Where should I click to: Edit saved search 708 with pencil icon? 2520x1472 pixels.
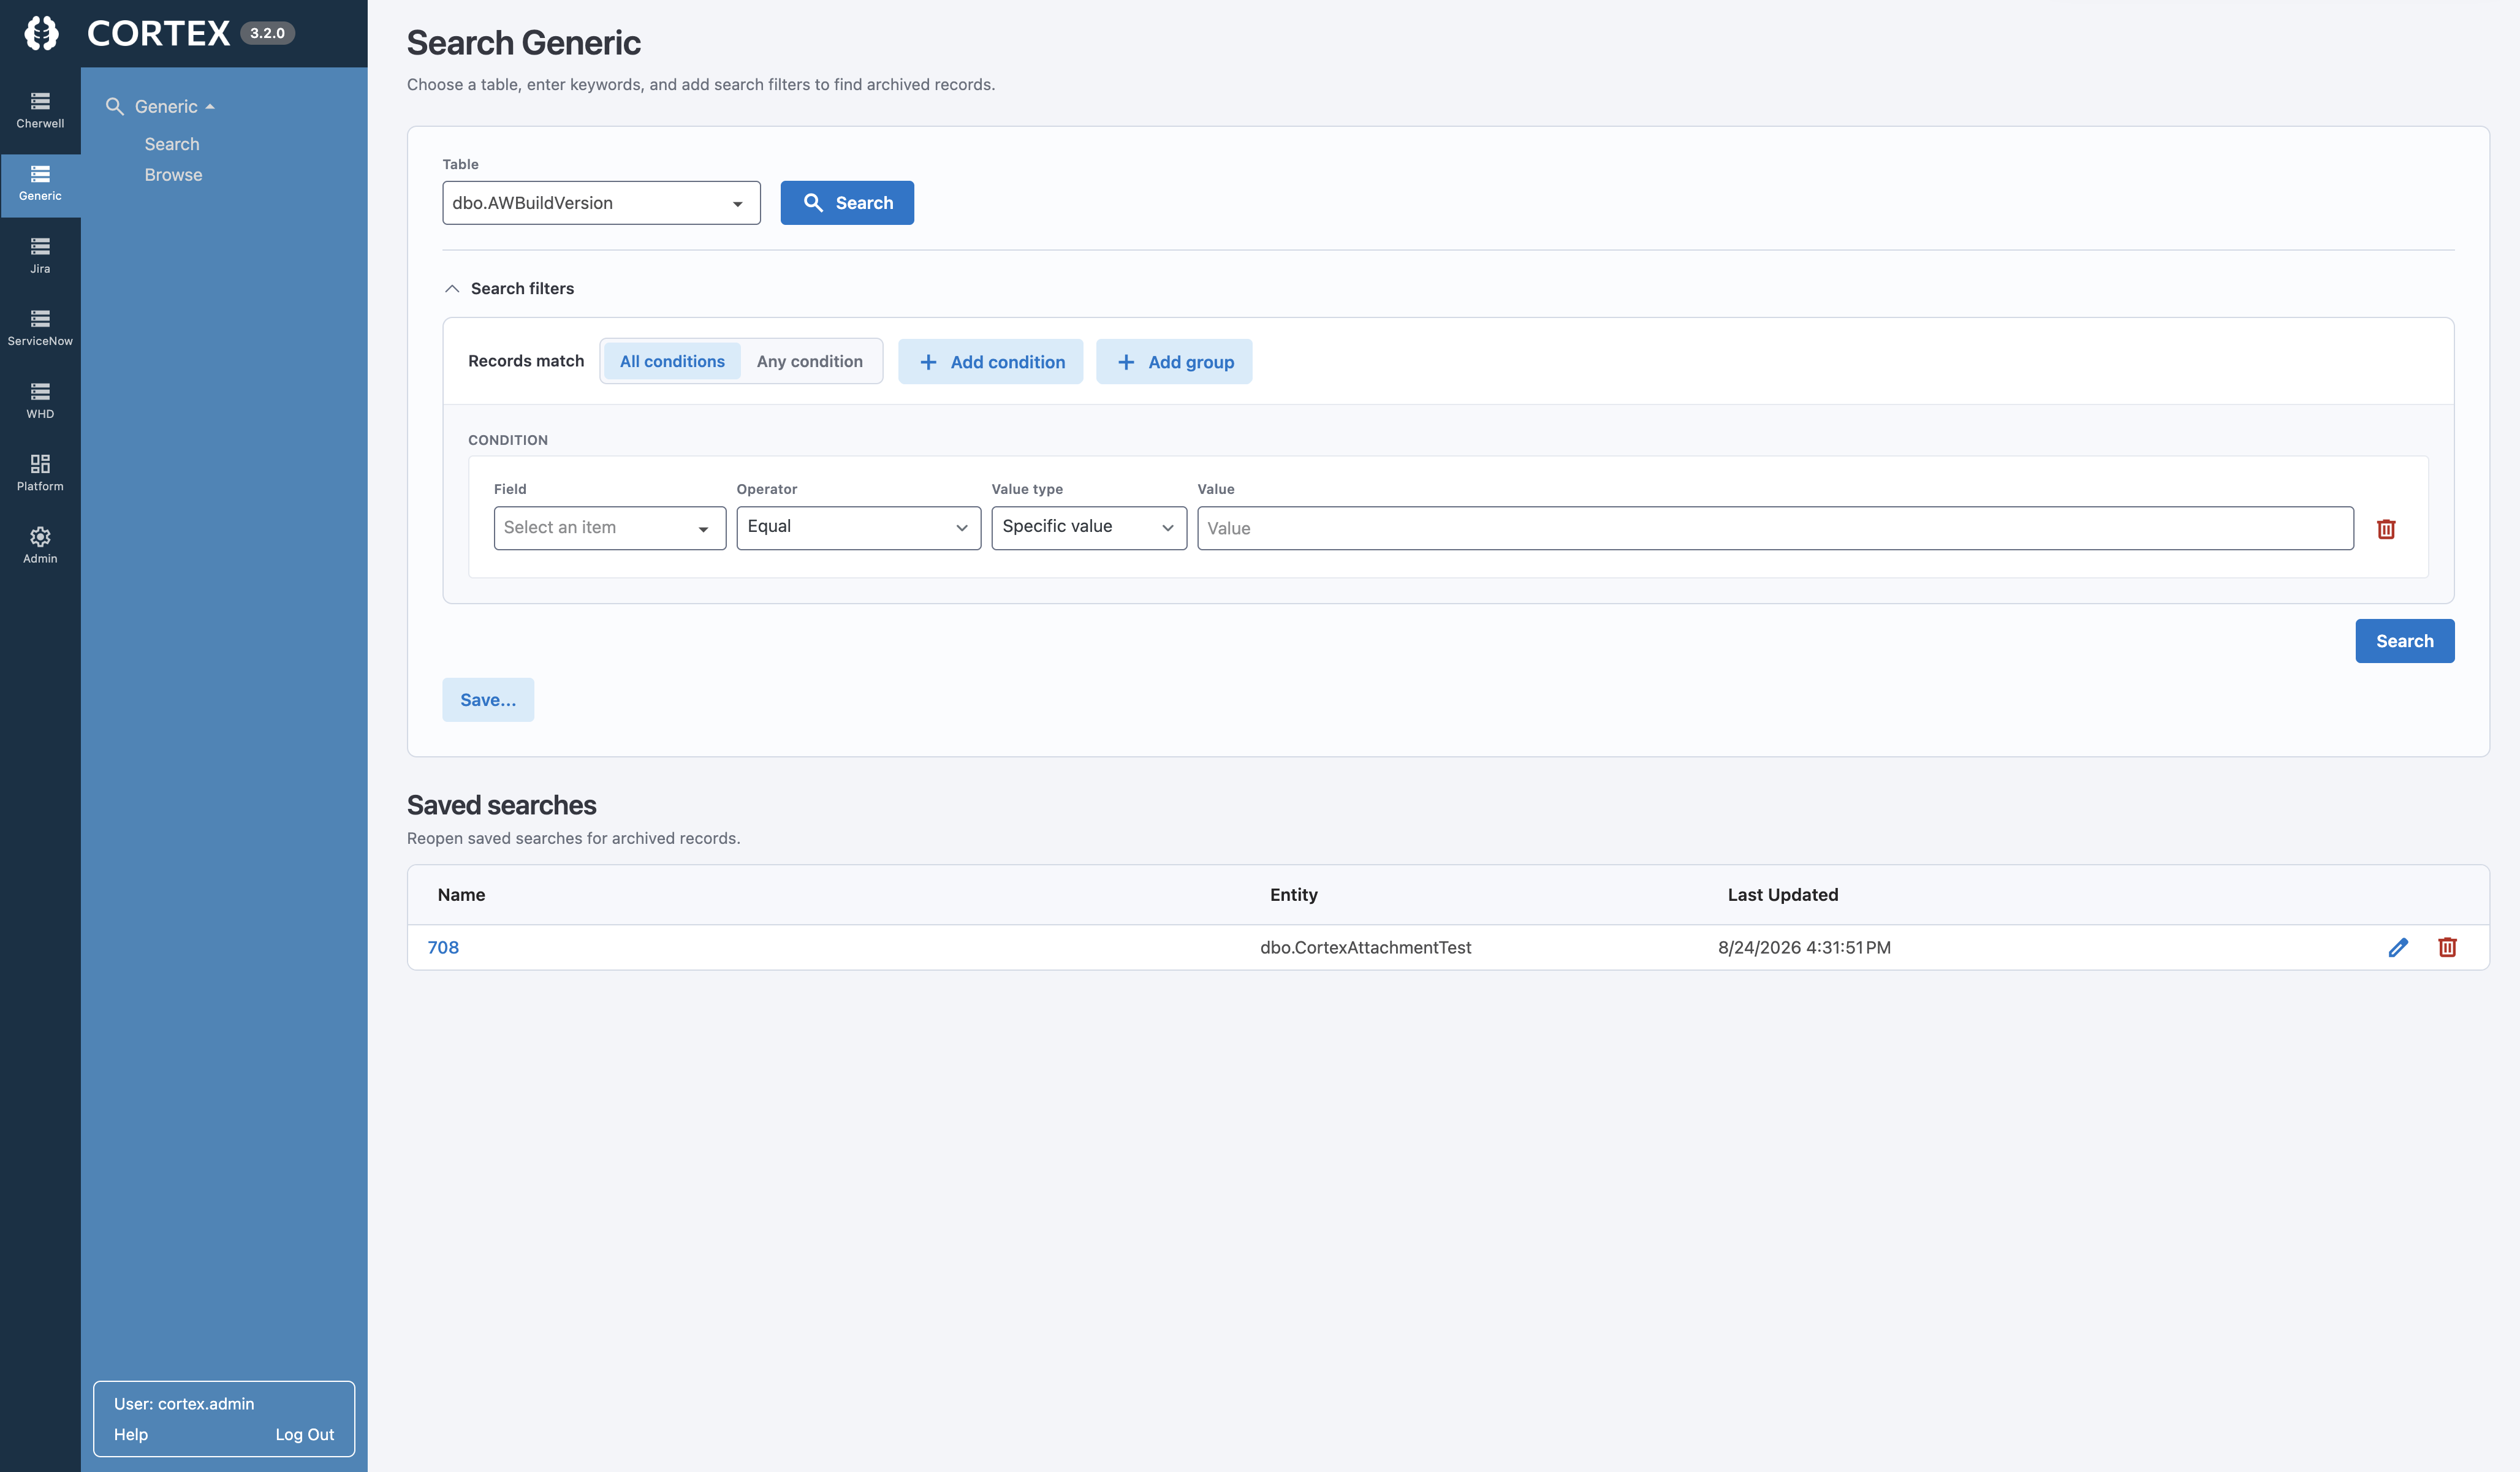pos(2398,947)
